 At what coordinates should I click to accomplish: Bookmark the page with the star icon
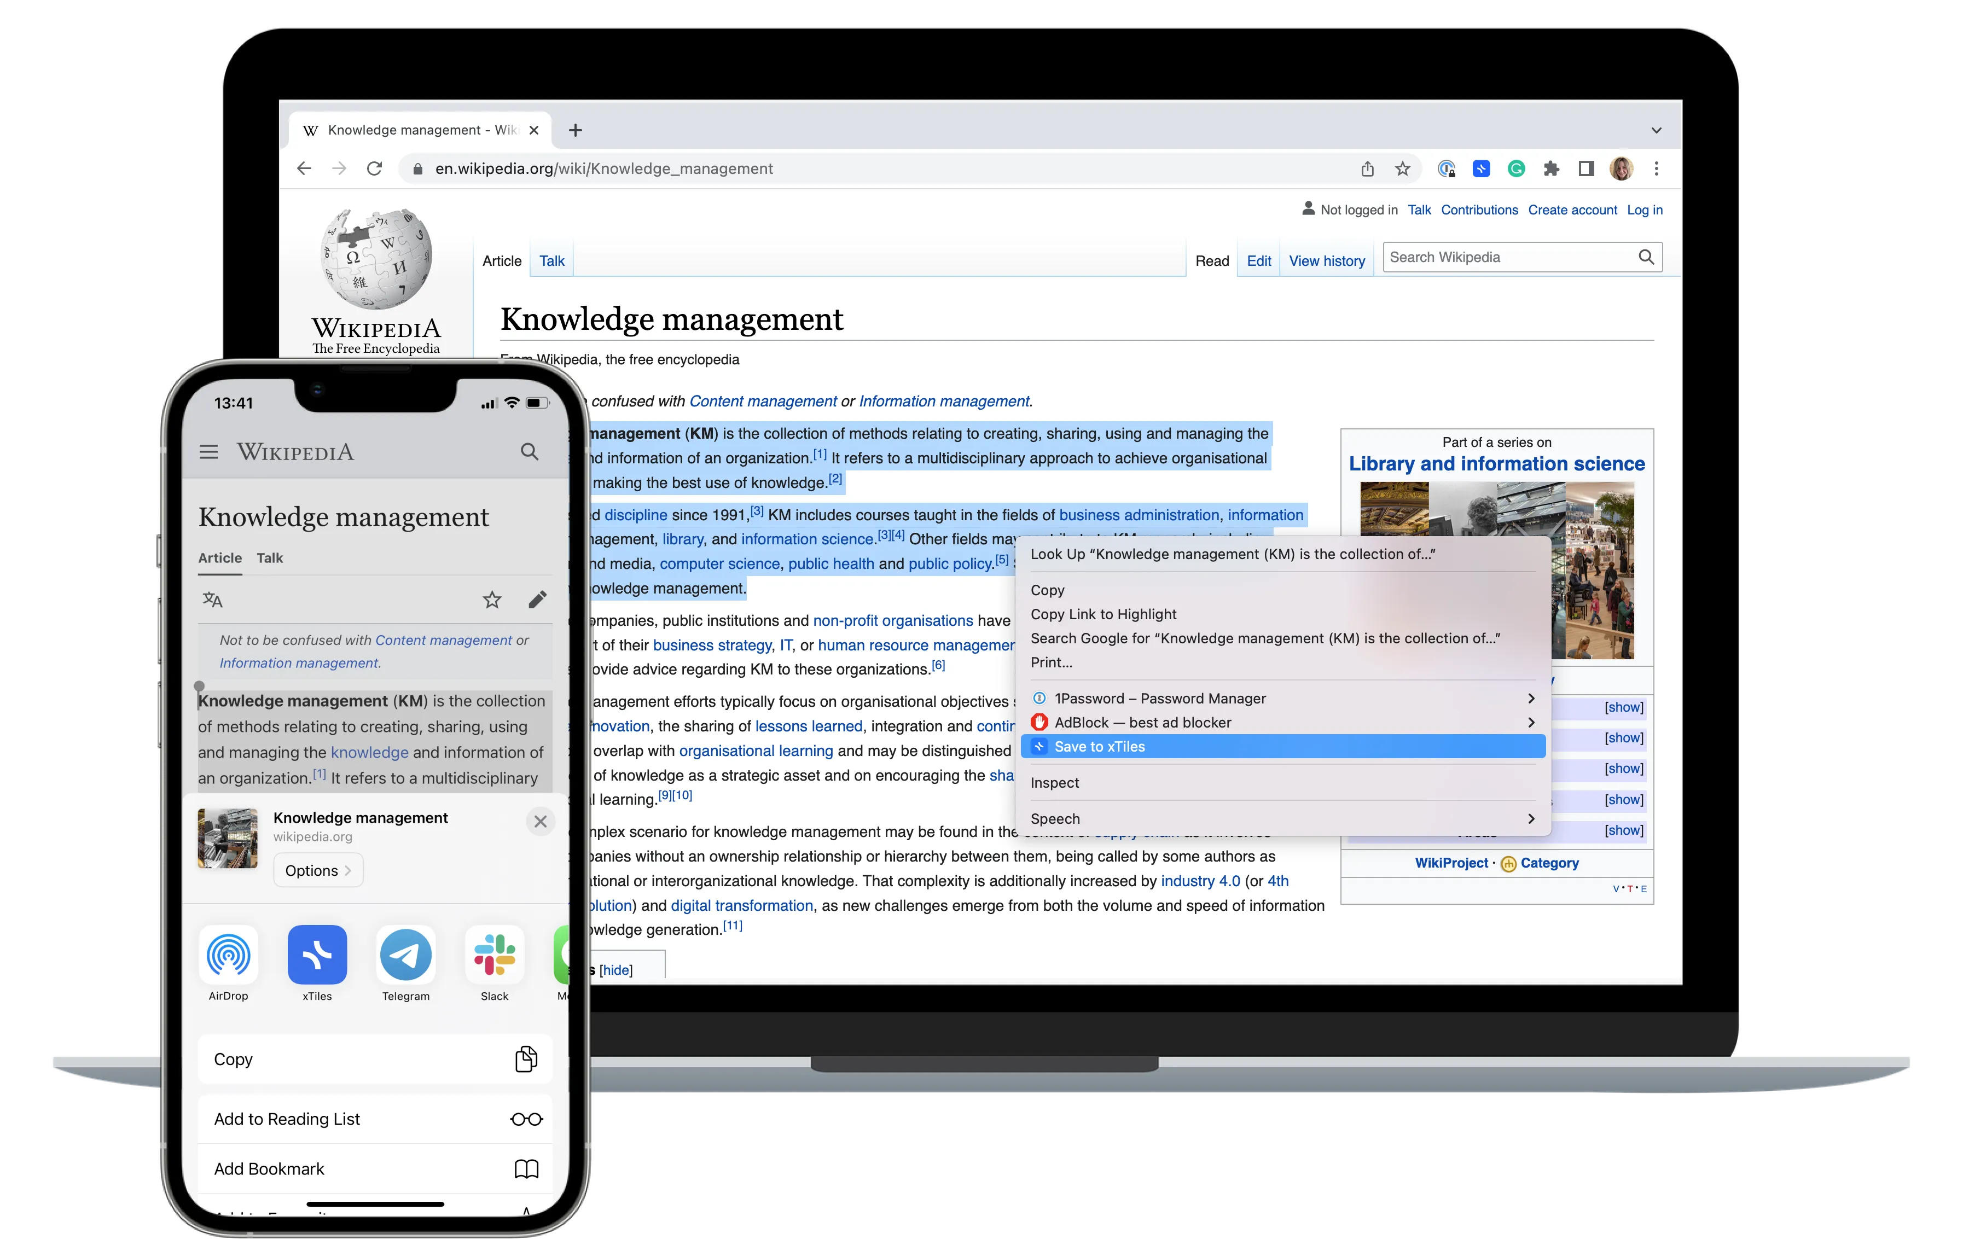coord(1404,168)
